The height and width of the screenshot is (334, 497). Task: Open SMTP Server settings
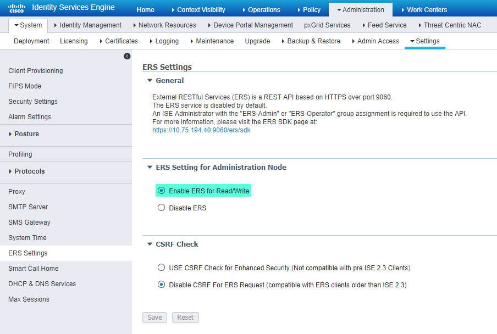(x=28, y=207)
